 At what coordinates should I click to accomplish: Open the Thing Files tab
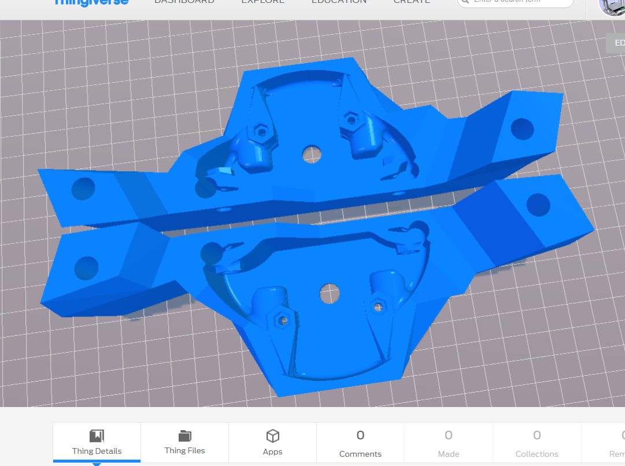click(184, 442)
